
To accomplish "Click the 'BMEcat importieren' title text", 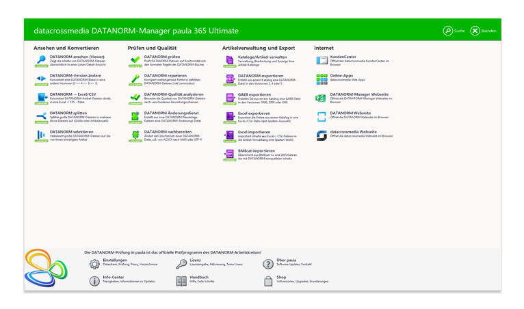I will point(257,150).
